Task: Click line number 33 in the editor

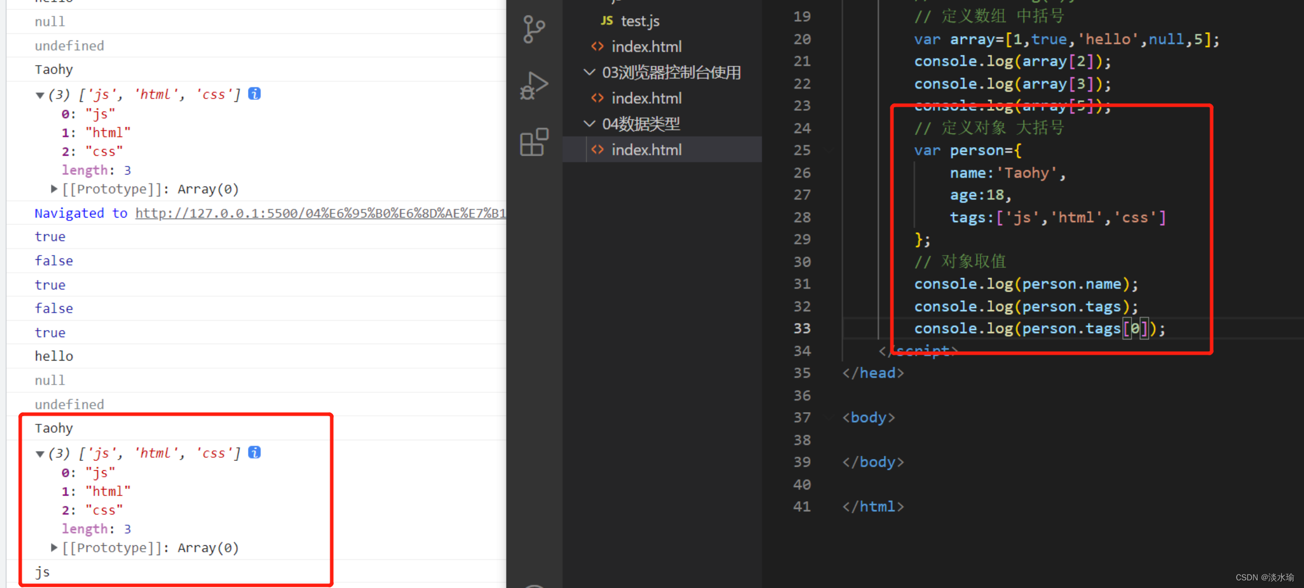Action: (x=802, y=329)
